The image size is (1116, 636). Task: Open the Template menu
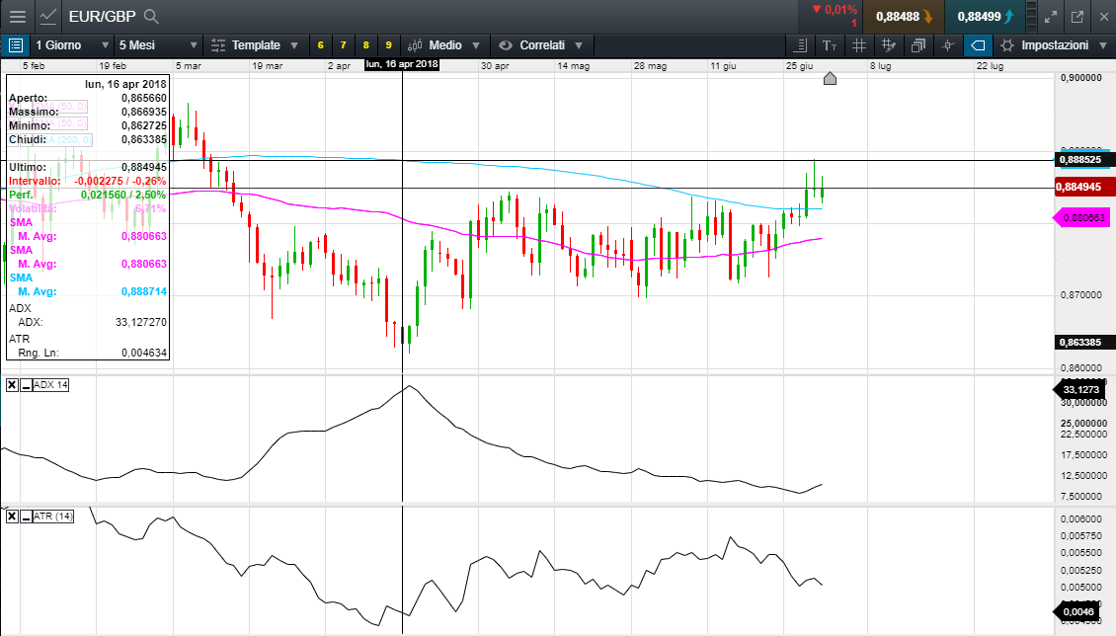(254, 45)
